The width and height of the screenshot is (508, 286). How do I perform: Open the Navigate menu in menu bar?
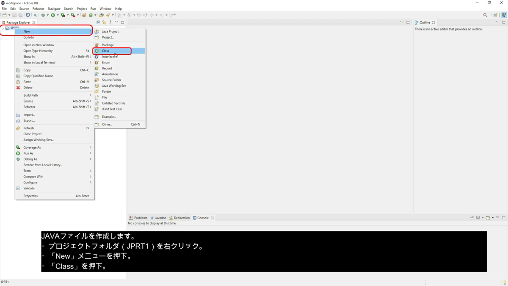pyautogui.click(x=54, y=8)
